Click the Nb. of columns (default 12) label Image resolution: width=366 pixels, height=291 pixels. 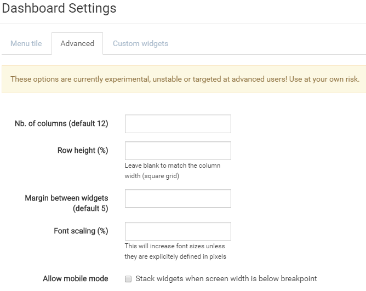[61, 123]
